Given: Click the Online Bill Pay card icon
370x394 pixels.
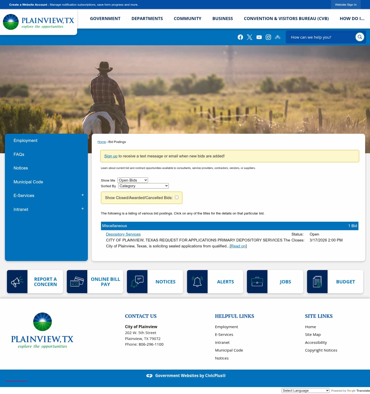Looking at the screenshot, I should coord(77,281).
